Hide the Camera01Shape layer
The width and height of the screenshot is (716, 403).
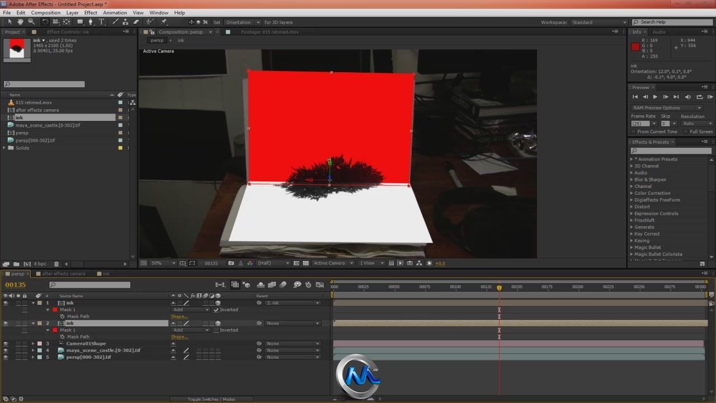pyautogui.click(x=6, y=343)
